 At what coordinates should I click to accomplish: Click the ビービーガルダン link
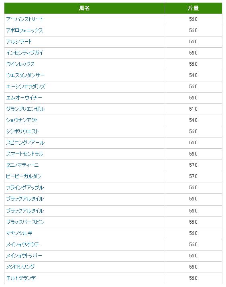pyautogui.click(x=24, y=176)
